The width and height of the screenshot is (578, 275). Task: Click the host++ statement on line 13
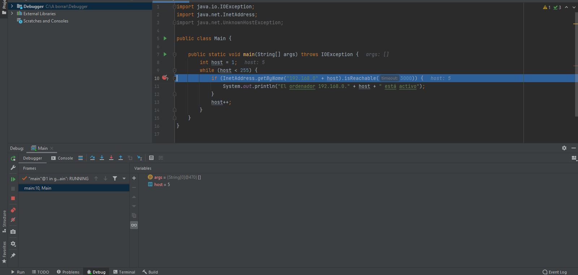(221, 102)
